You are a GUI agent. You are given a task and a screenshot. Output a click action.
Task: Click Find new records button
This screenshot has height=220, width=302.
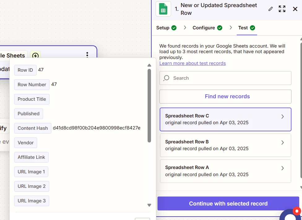[225, 96]
